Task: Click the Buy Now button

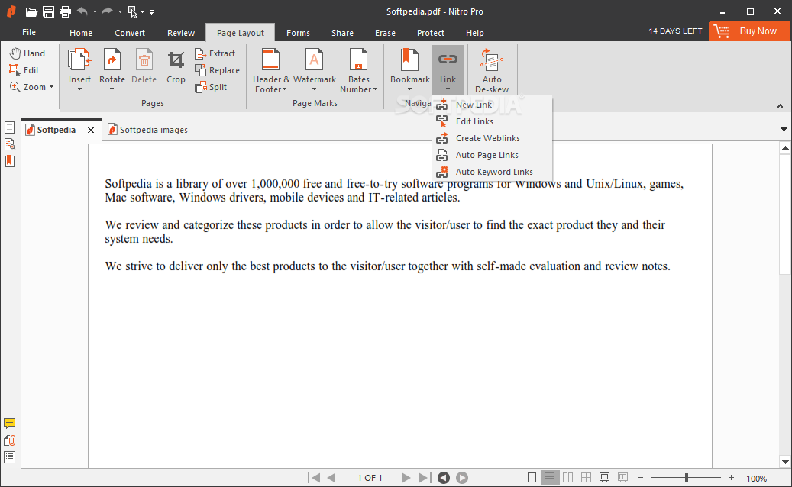Action: (x=748, y=31)
